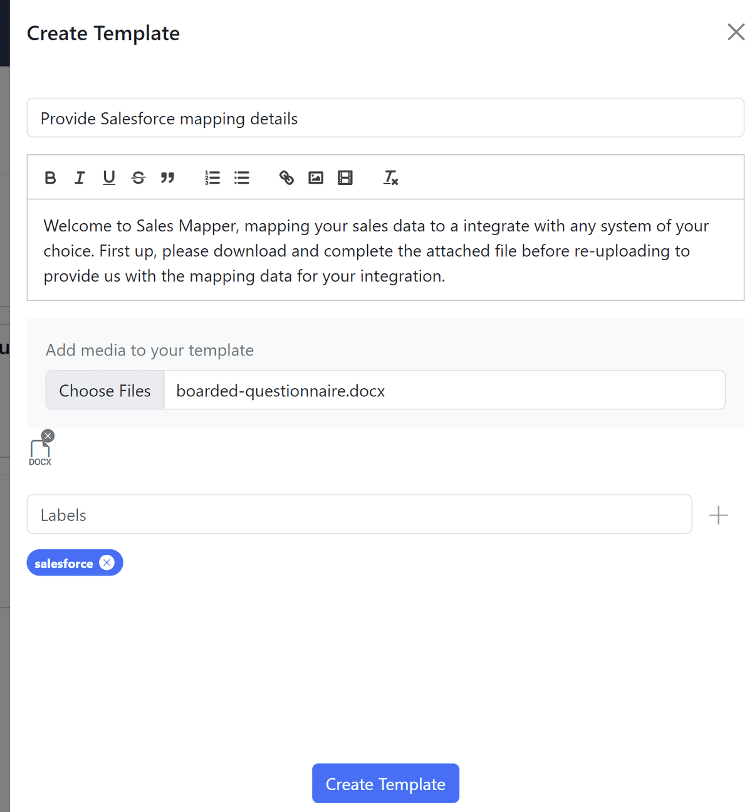Click the Choose Files button

tap(105, 391)
